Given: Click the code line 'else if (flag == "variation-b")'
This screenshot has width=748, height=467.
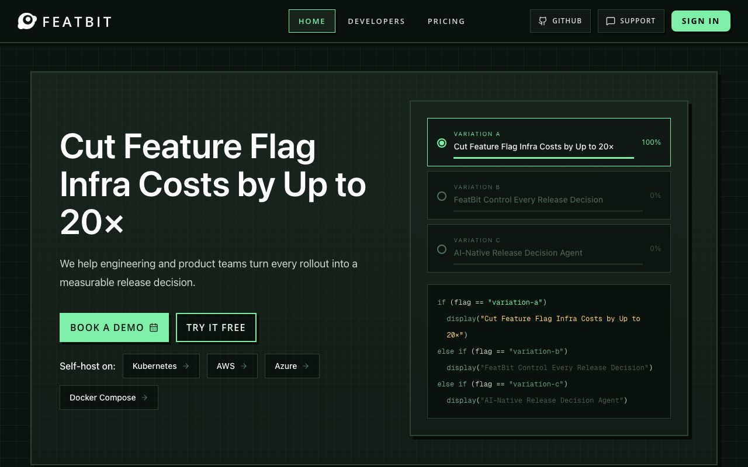Looking at the screenshot, I should pyautogui.click(x=503, y=351).
